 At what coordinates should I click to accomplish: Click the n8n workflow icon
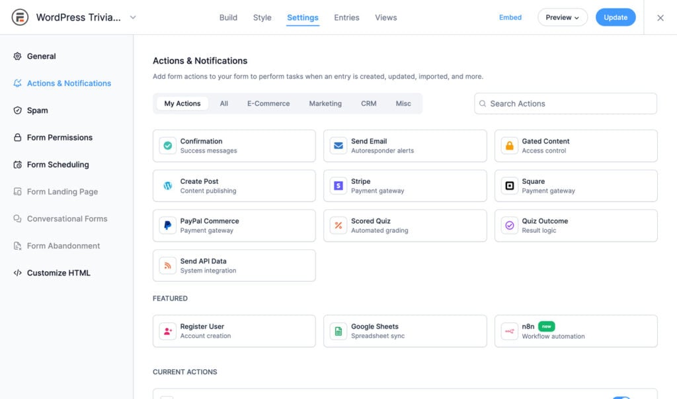[x=510, y=331]
